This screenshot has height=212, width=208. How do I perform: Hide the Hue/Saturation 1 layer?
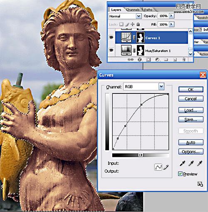[x=111, y=50]
